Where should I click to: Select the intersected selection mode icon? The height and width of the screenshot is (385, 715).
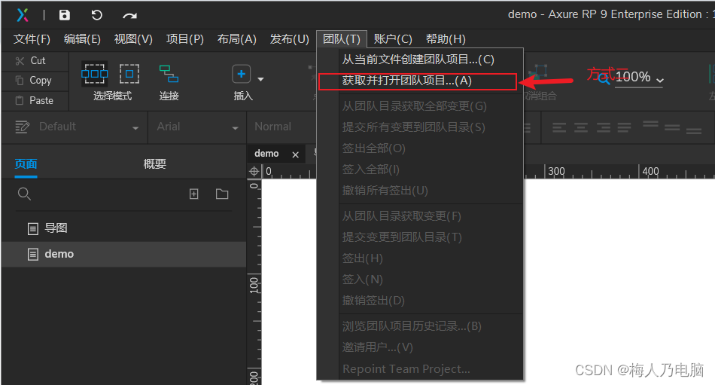[94, 74]
